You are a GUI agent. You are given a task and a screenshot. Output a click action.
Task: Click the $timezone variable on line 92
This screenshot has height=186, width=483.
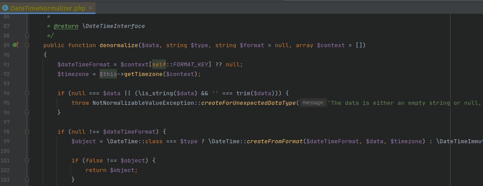(x=73, y=74)
